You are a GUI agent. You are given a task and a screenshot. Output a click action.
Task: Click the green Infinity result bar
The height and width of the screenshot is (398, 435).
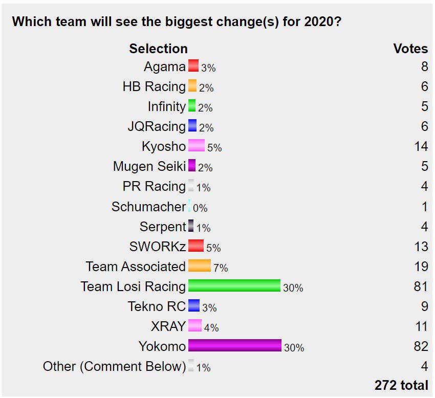(x=192, y=106)
